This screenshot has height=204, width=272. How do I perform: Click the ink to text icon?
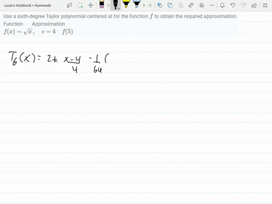click(181, 5)
